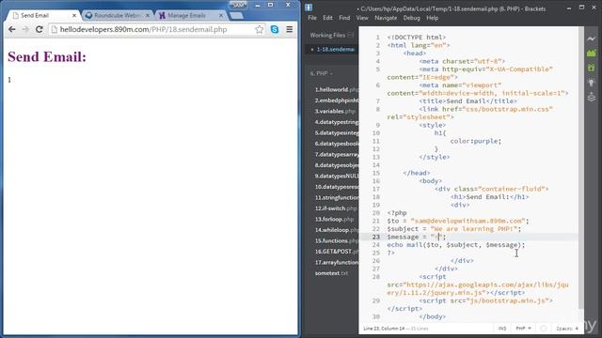Close the Manage Emails tab
The width and height of the screenshot is (602, 338).
[x=221, y=15]
